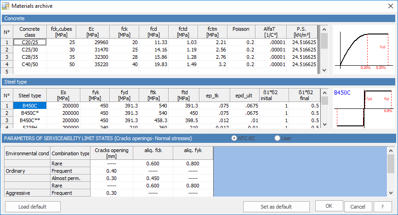Click the Concrete table scrollbar thumb
The width and height of the screenshot is (398, 215).
click(x=324, y=41)
